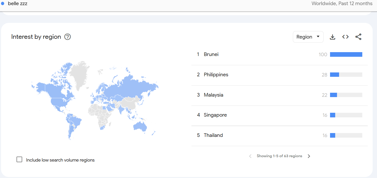
Task: Go to previous page of regions
Action: tap(250, 156)
